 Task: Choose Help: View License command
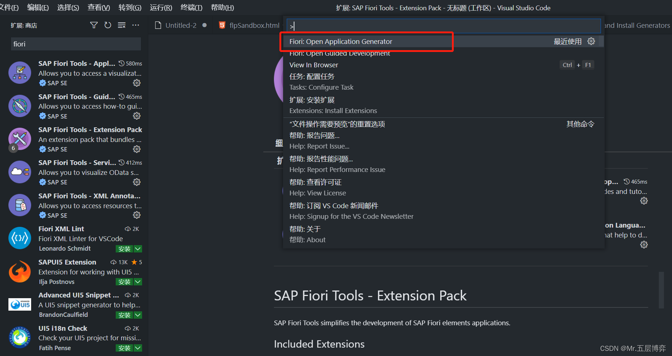pyautogui.click(x=443, y=188)
